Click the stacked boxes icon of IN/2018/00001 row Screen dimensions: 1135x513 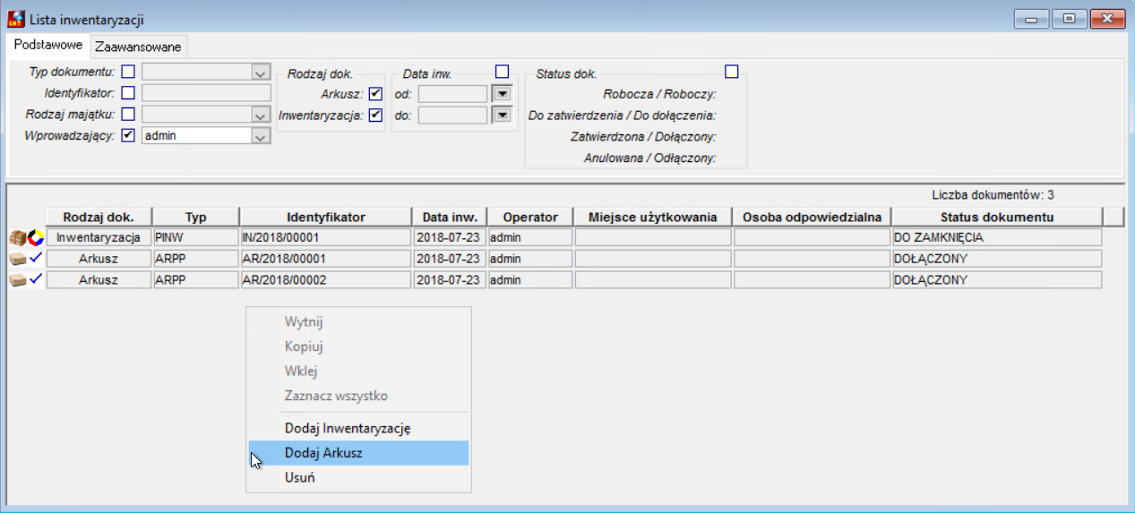[x=17, y=237]
